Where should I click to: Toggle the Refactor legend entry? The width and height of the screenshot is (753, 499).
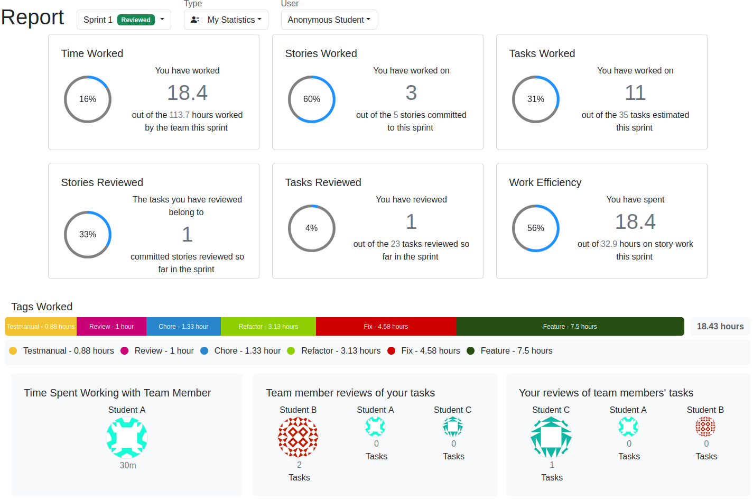[334, 351]
